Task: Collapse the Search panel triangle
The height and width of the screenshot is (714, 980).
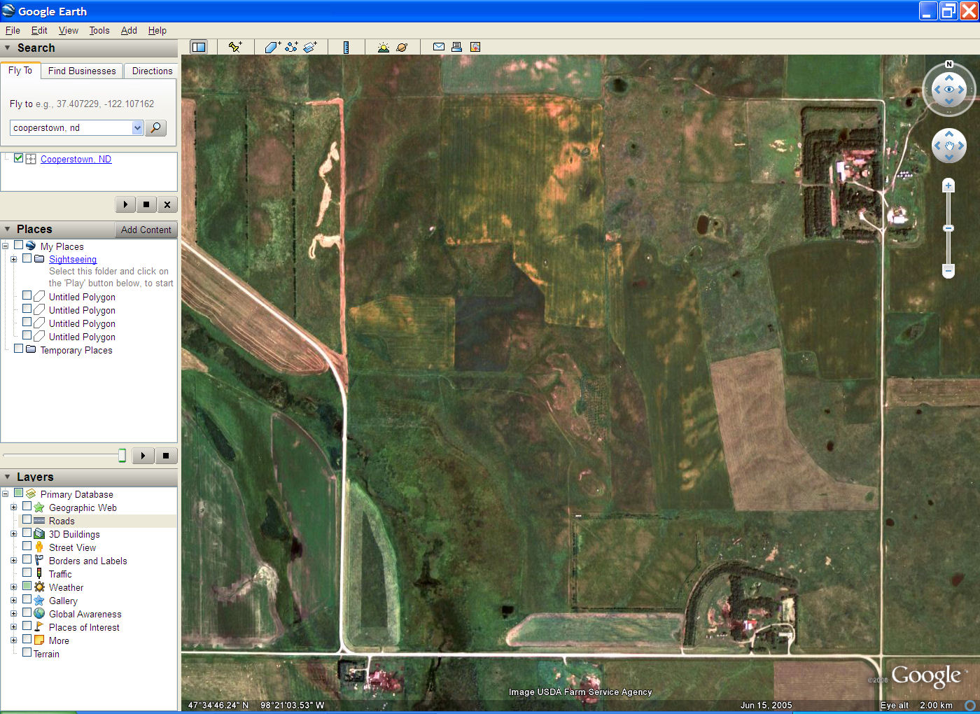Action: coord(8,48)
